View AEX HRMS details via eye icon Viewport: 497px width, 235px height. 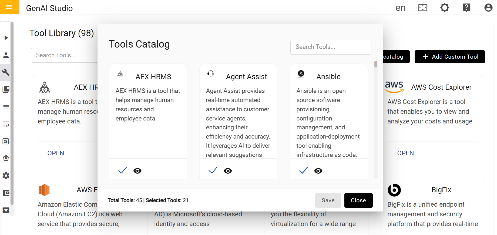click(137, 171)
